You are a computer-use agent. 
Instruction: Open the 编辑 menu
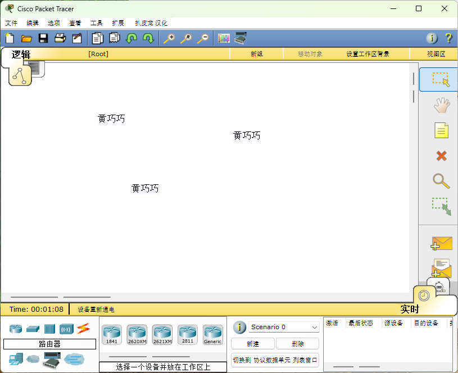point(33,23)
